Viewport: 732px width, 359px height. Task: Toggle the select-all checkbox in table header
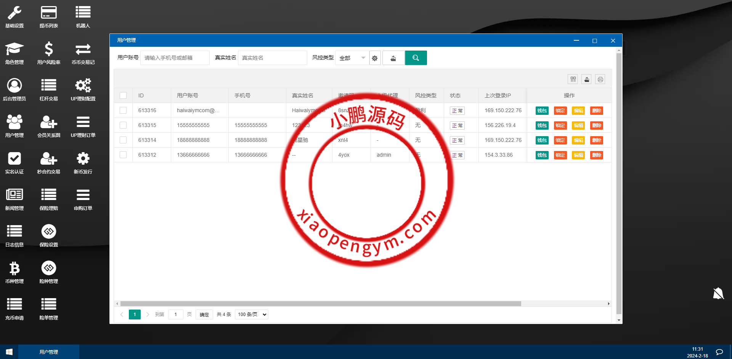point(123,95)
